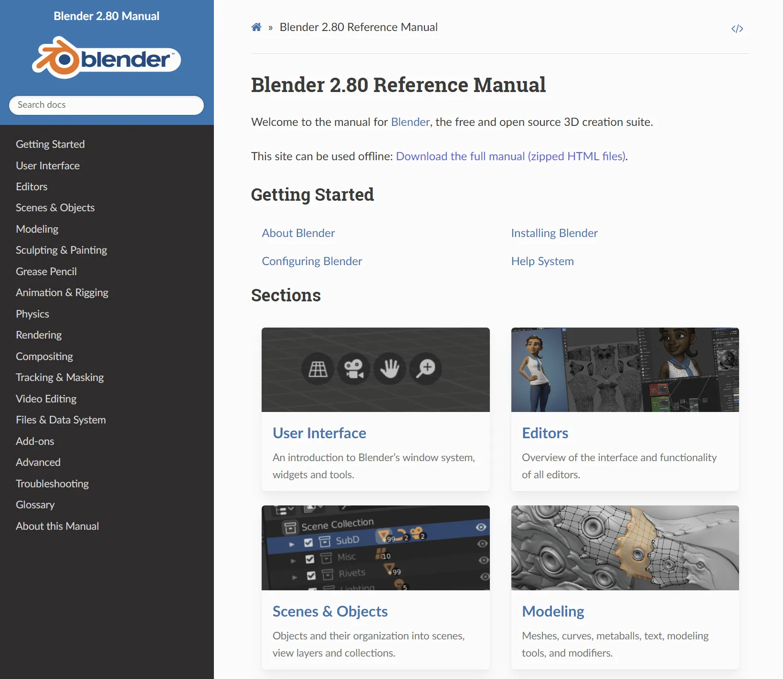Image resolution: width=783 pixels, height=679 pixels.
Task: Click the eye icon on the Scene Collection row
Action: tap(481, 527)
